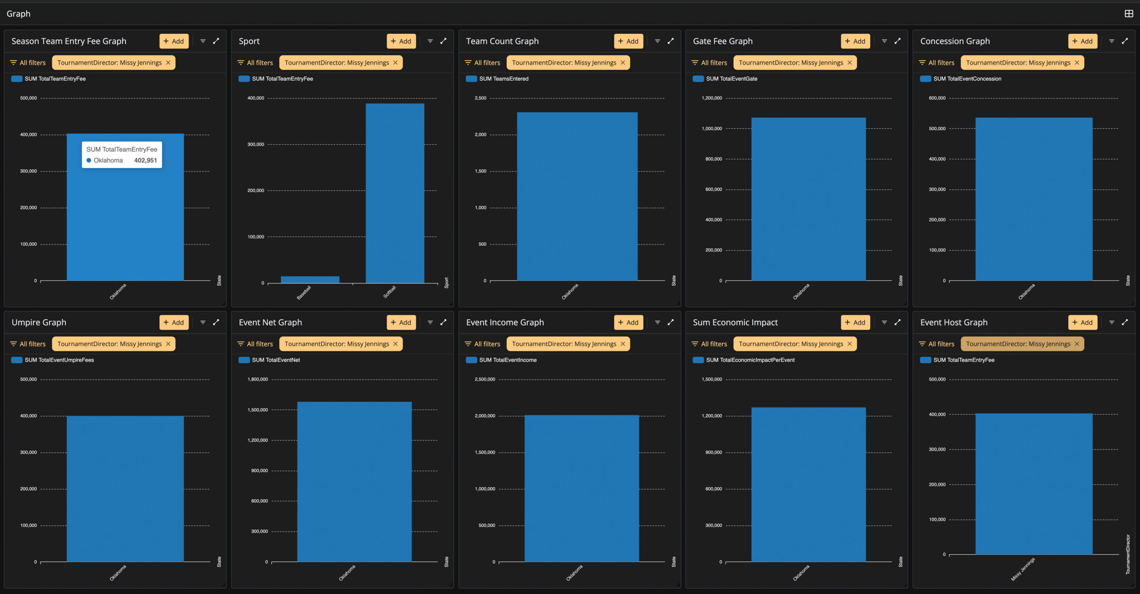Remove TournamentDirector filter in Umpire Graph

tap(168, 344)
